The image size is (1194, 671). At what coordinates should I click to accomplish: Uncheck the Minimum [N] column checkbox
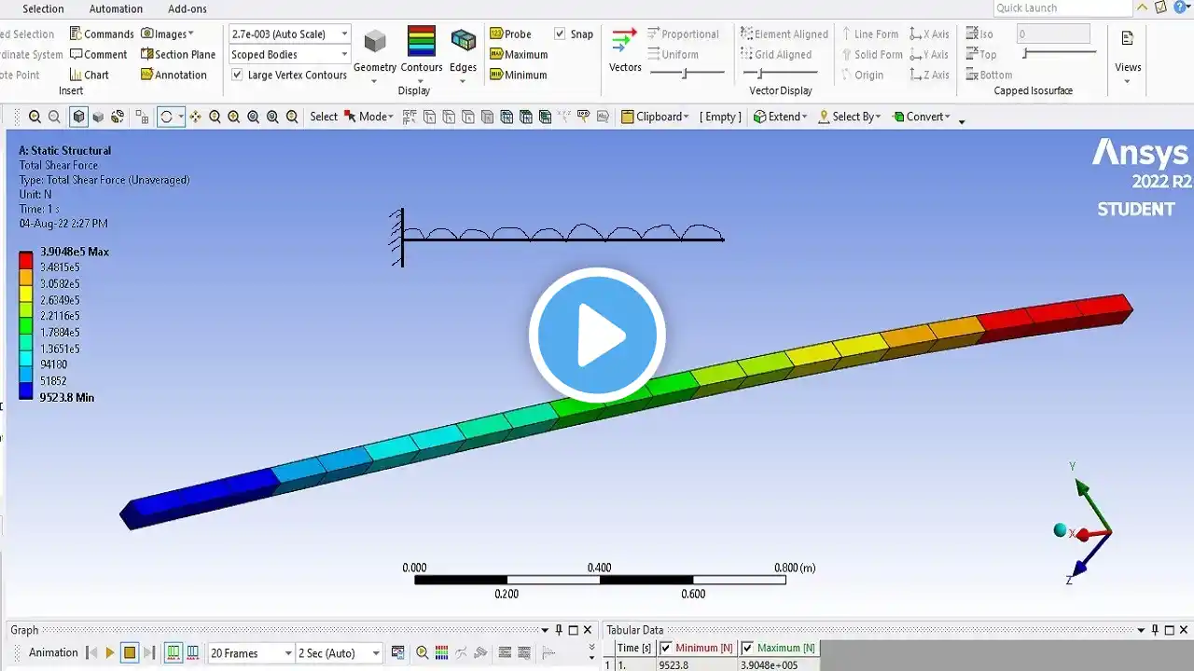[x=666, y=648]
